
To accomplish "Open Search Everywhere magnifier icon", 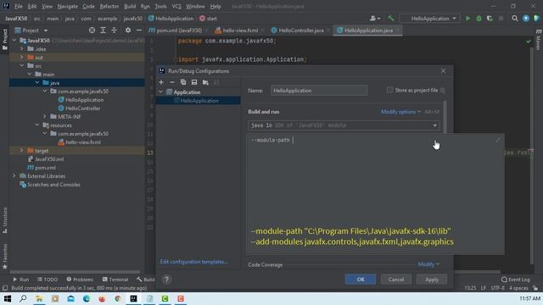I will (515, 19).
